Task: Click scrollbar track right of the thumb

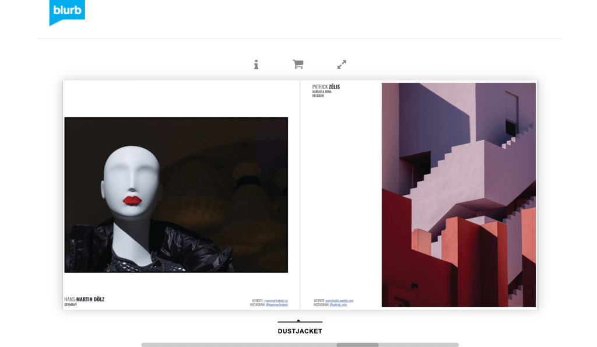Action: point(419,345)
